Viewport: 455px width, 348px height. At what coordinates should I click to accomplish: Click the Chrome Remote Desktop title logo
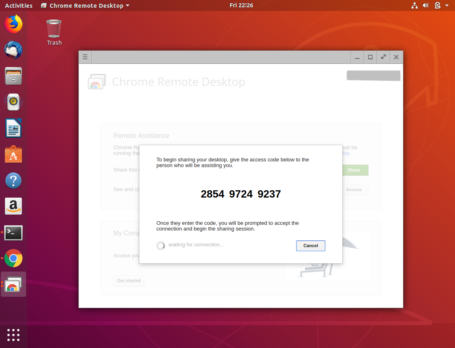click(x=96, y=82)
